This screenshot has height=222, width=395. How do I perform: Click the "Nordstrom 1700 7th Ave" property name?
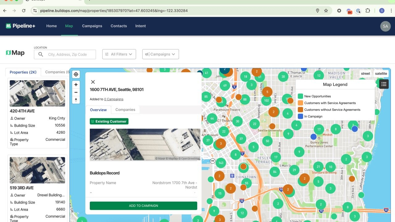(x=175, y=185)
